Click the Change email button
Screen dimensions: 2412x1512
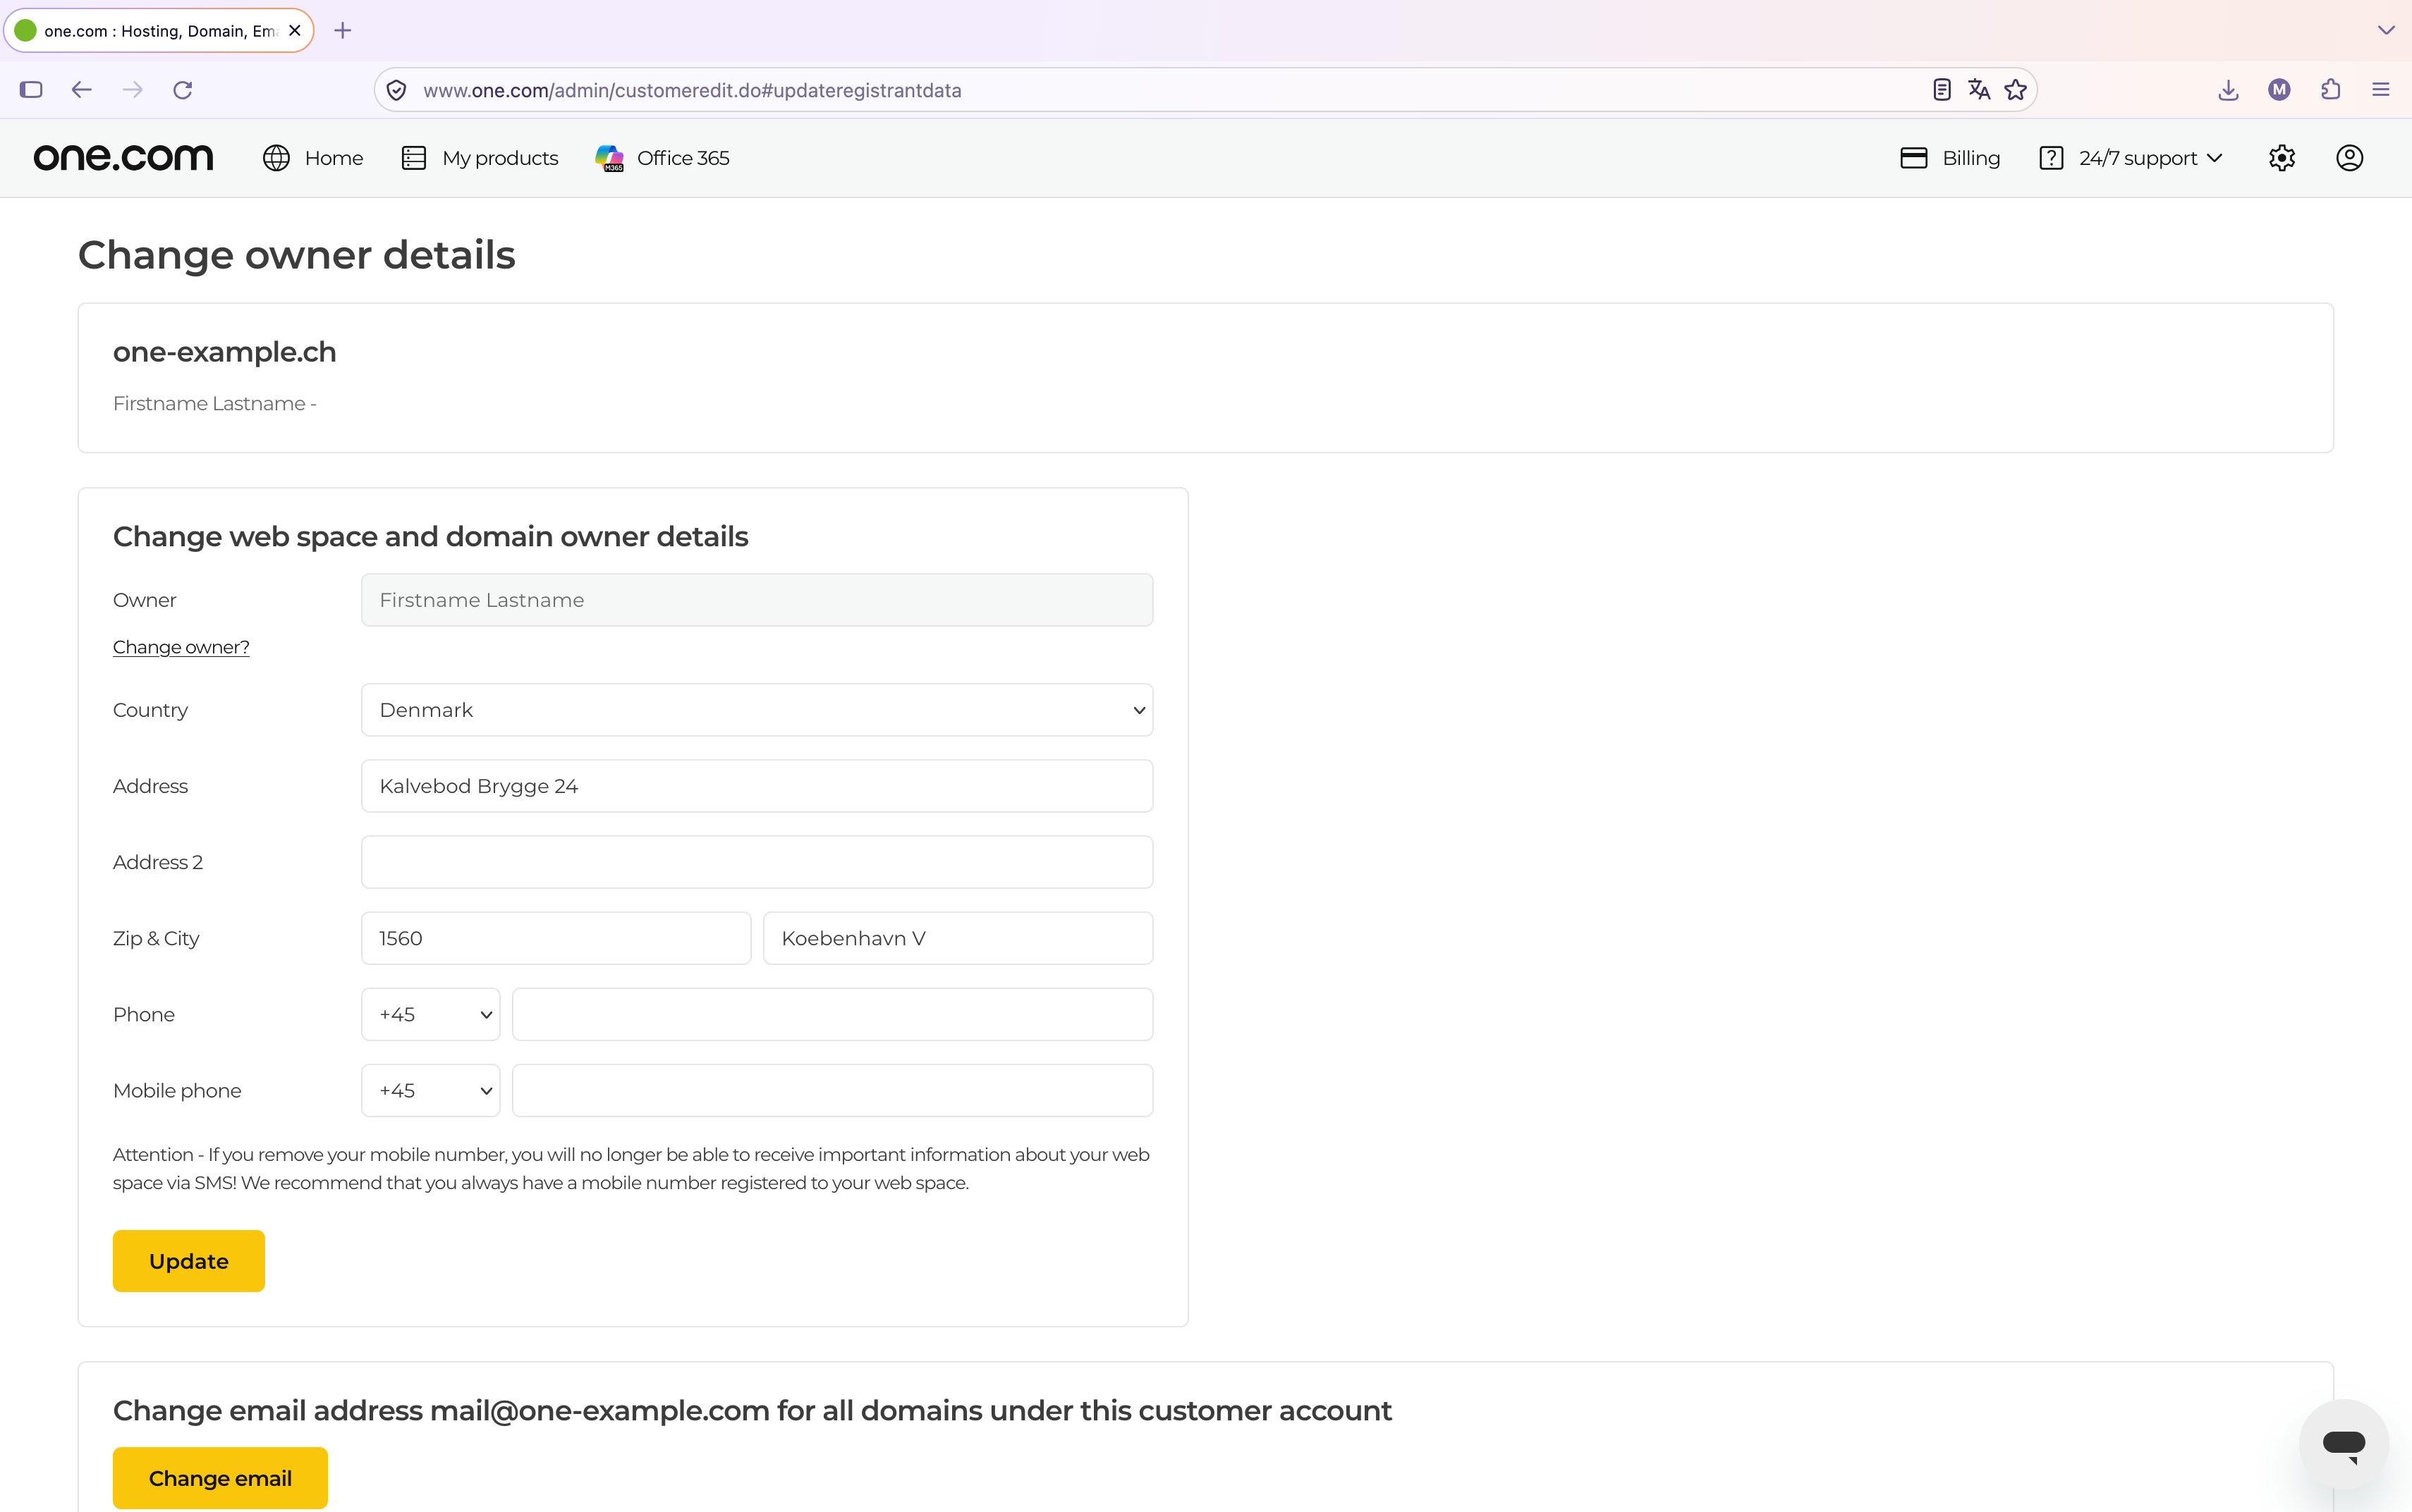219,1478
